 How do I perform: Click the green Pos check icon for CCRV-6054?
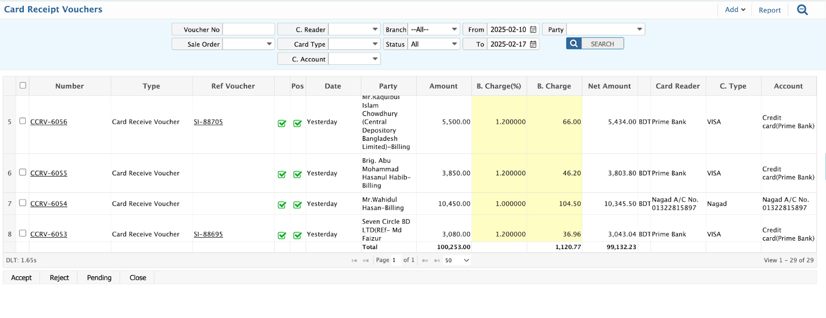297,205
